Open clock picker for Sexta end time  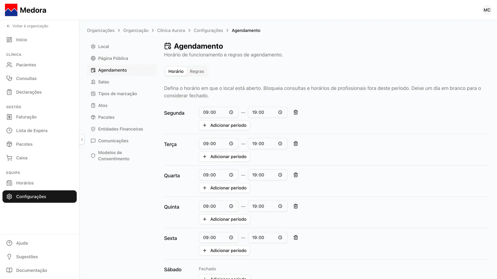280,237
